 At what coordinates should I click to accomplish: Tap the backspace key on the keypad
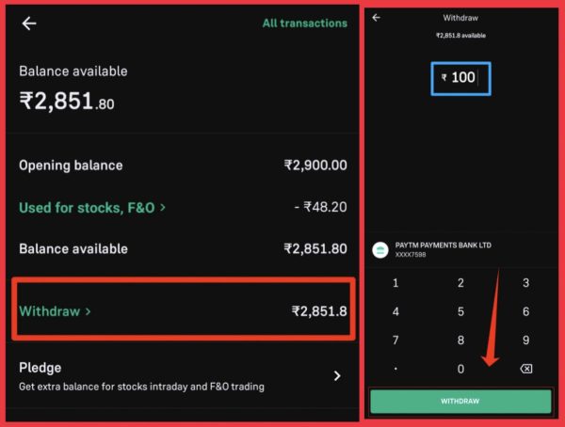(525, 369)
